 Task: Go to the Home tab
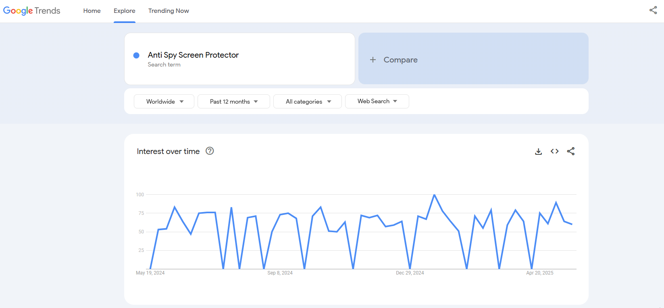tap(92, 11)
